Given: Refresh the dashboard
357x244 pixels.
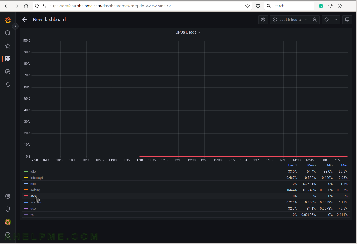Looking at the screenshot, I should point(327,20).
